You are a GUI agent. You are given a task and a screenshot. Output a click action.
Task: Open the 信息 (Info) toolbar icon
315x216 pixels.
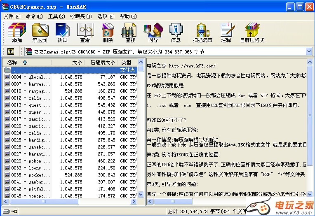(176, 32)
